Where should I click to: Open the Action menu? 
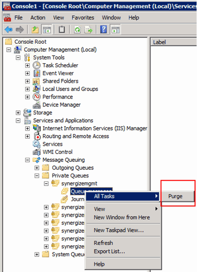38,17
